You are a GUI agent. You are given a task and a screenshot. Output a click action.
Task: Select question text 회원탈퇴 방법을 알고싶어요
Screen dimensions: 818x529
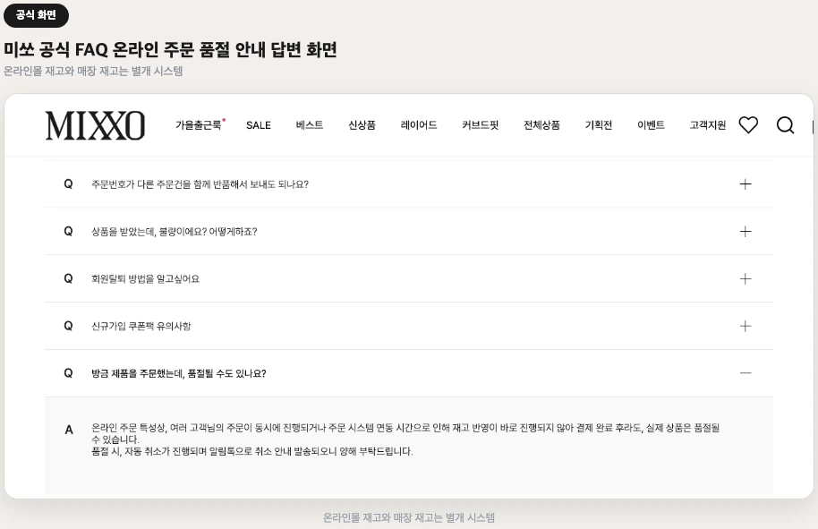[145, 278]
